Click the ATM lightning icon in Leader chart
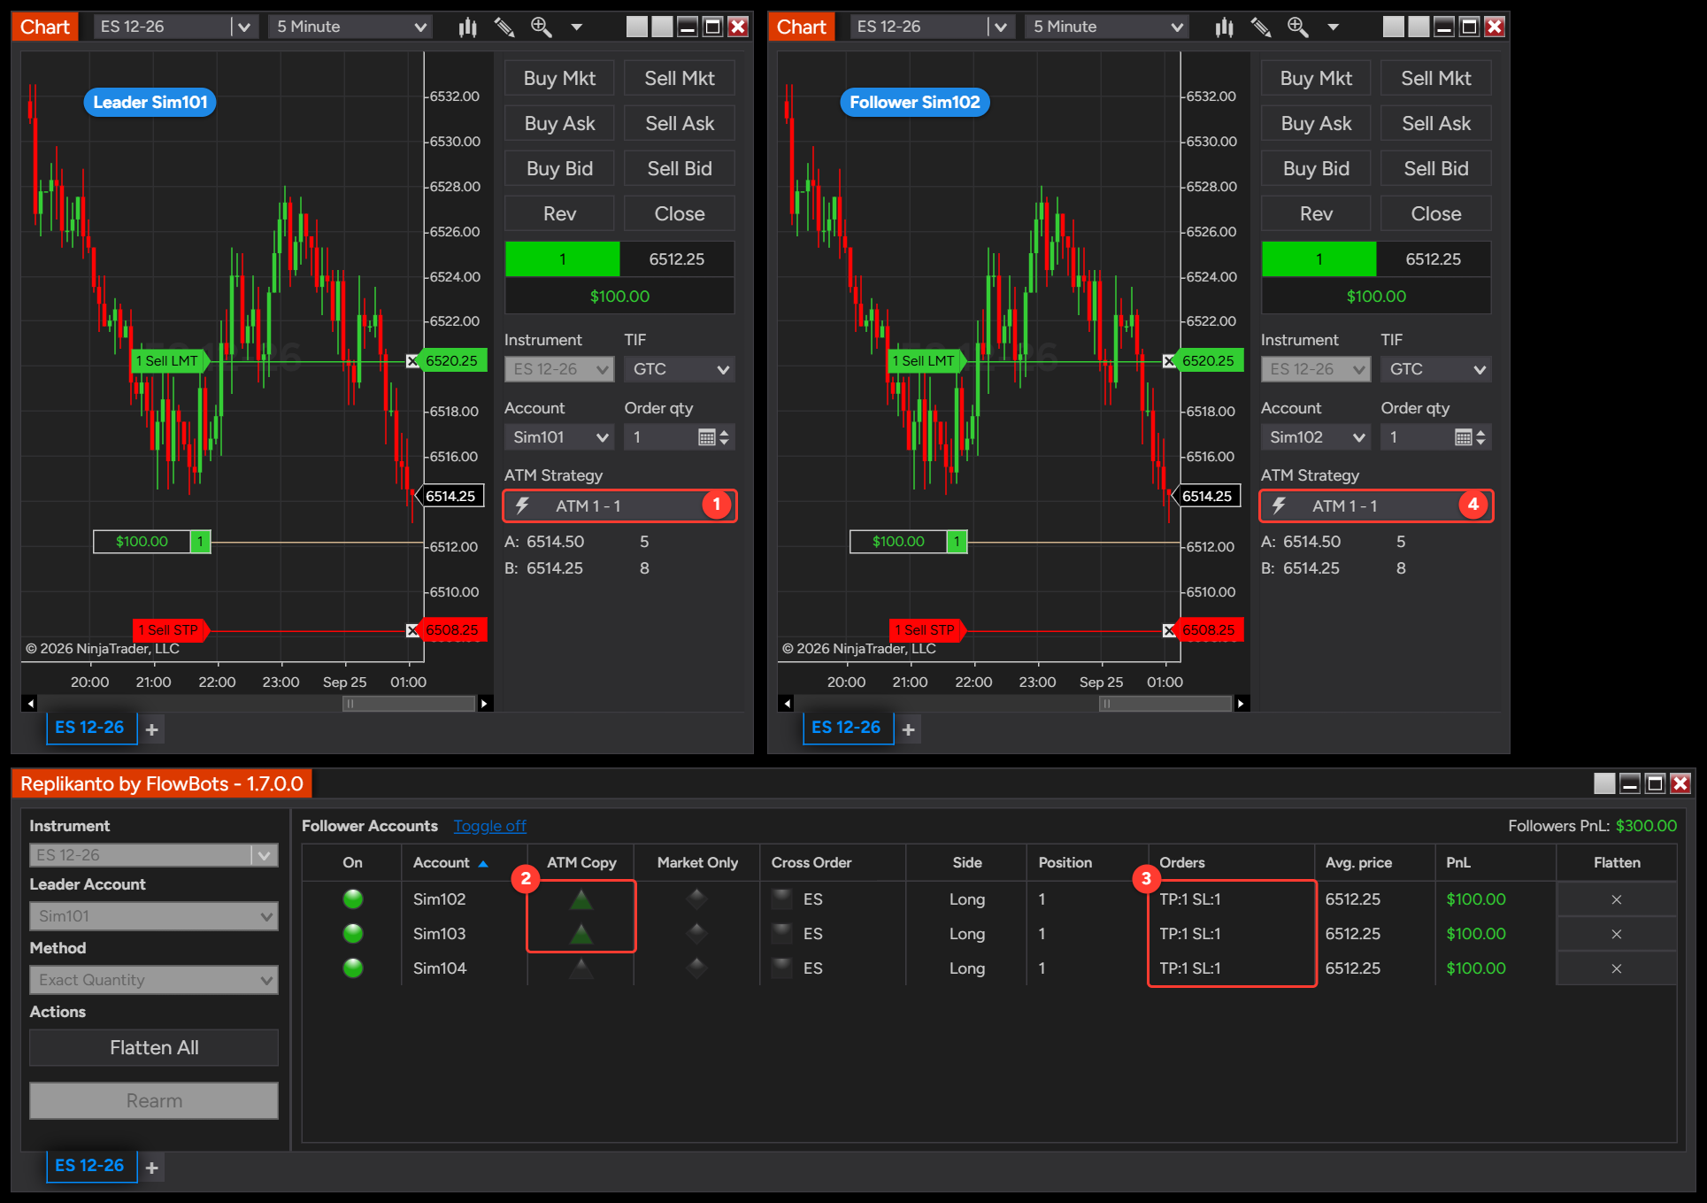The width and height of the screenshot is (1707, 1203). (523, 505)
